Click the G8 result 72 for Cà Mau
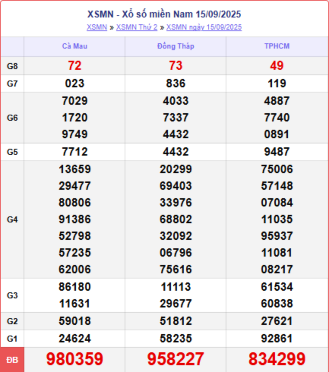This screenshot has height=372, width=329. (75, 66)
